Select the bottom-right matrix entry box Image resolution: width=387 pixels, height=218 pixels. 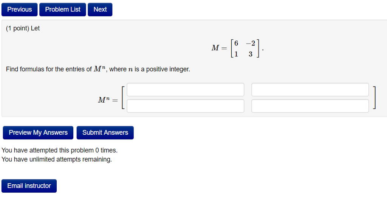tap(310, 106)
